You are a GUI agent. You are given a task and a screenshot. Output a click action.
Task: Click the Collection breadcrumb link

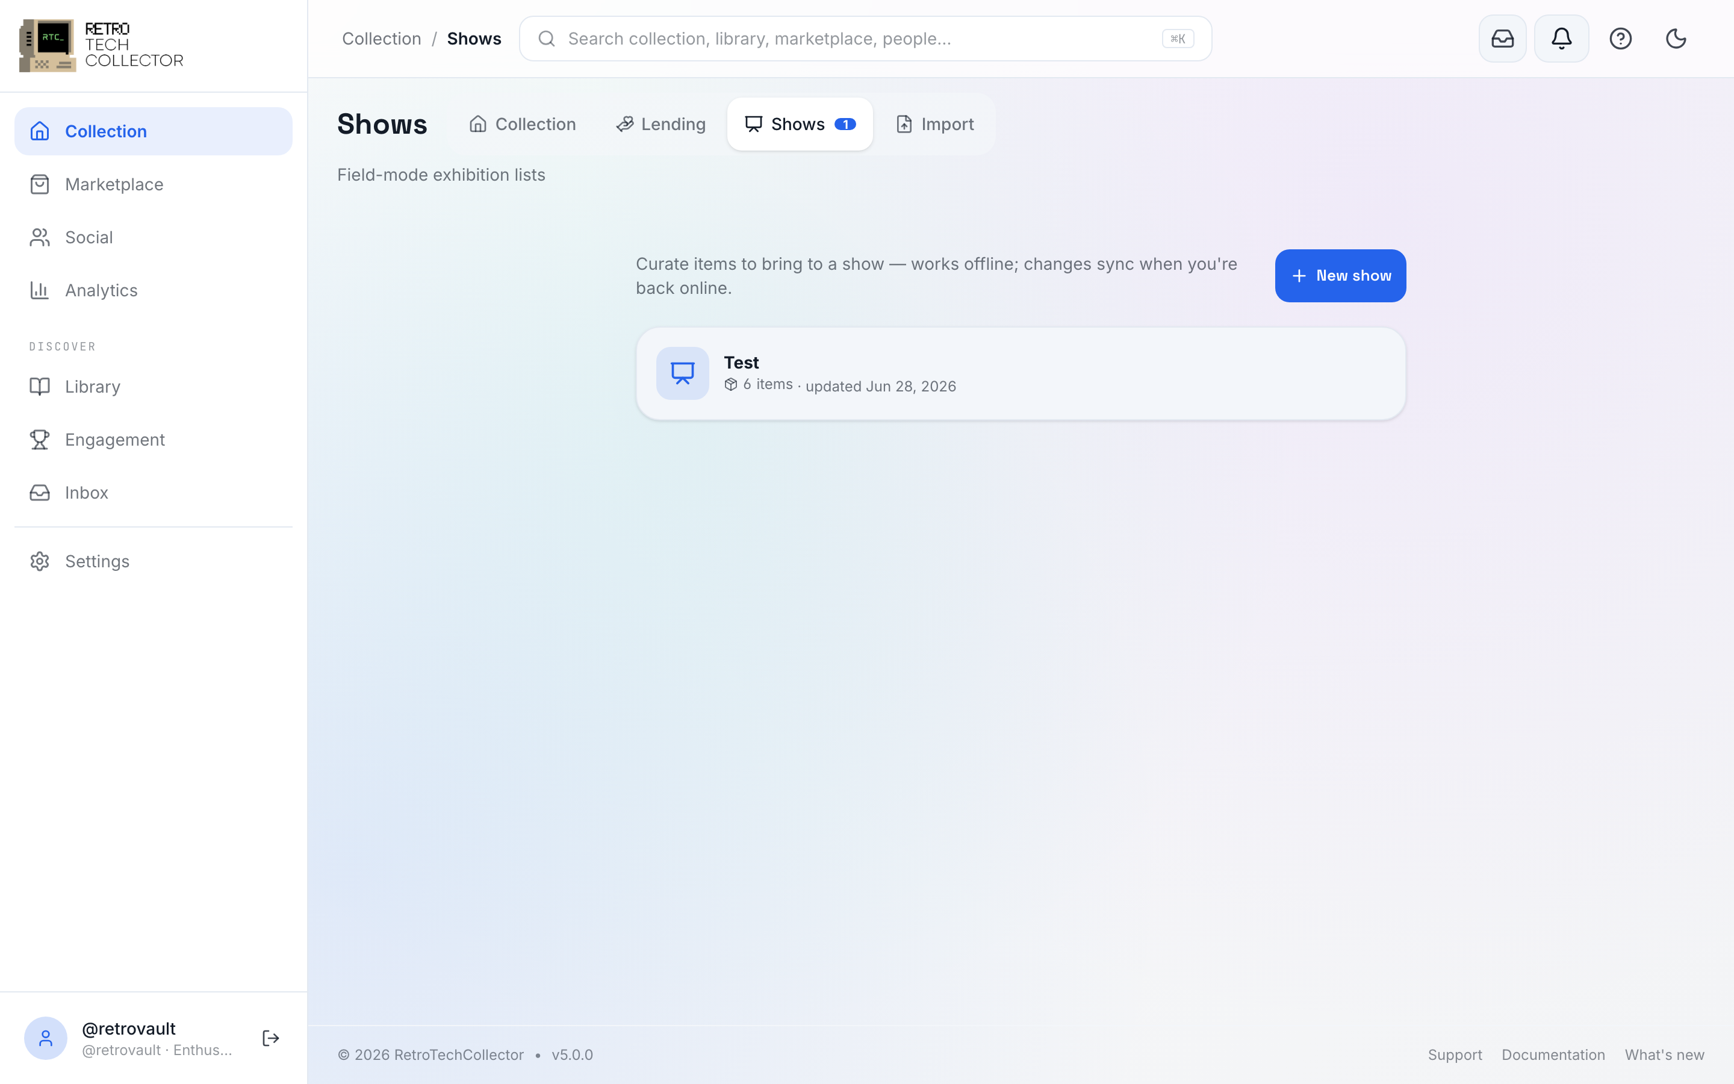pos(381,39)
